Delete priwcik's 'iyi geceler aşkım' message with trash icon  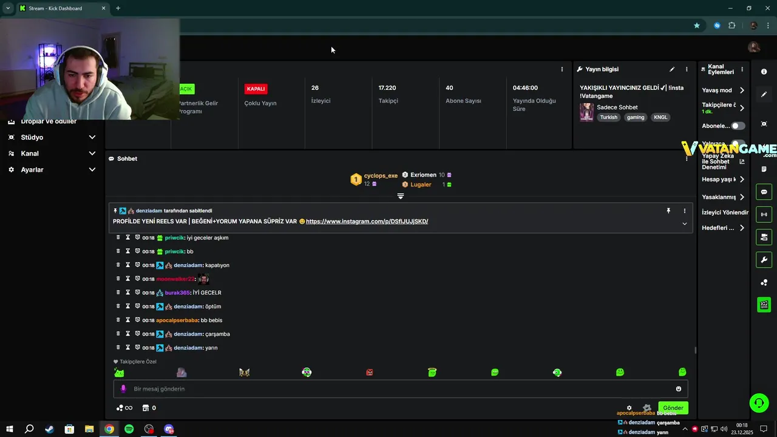(x=118, y=237)
